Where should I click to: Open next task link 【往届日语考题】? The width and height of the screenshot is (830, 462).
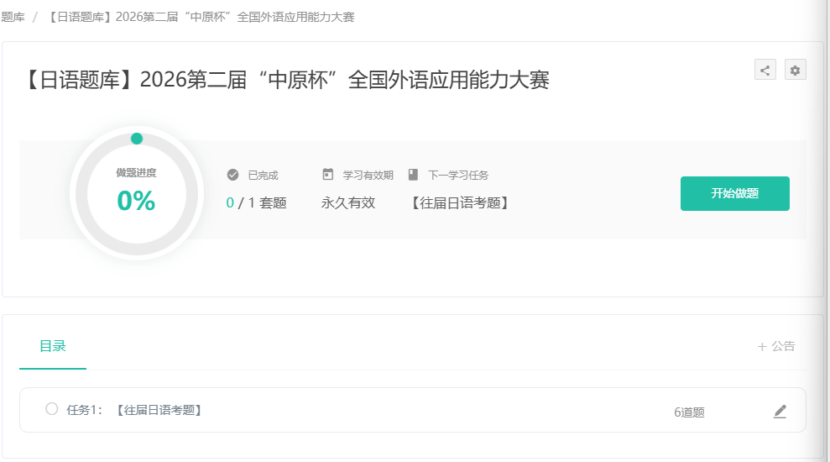point(460,202)
